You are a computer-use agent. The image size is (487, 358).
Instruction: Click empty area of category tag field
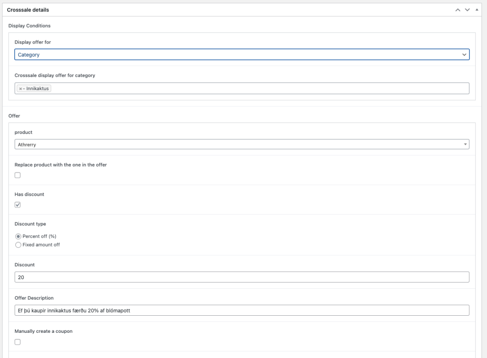[x=257, y=88]
